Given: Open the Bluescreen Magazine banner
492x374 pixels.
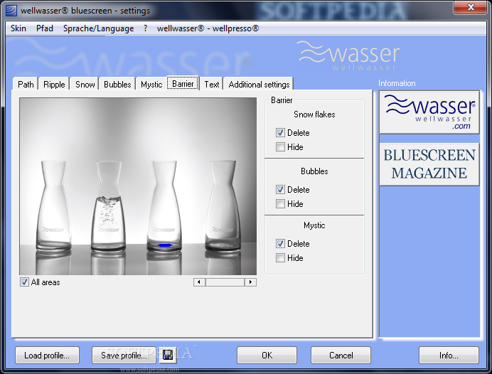Looking at the screenshot, I should pos(429,164).
